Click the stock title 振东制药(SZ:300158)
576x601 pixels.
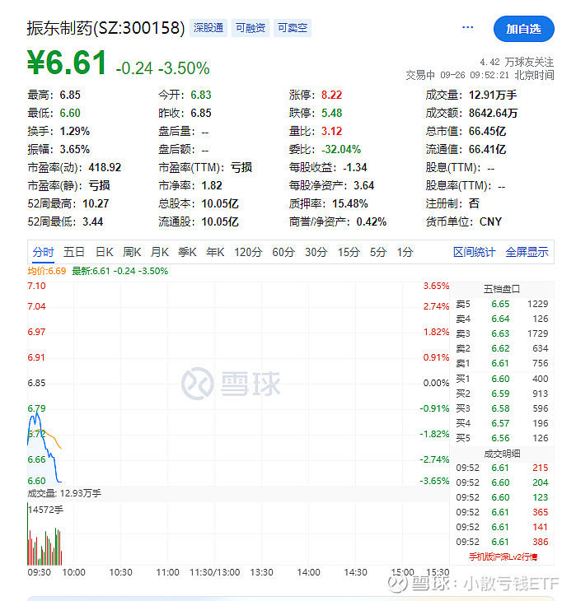[105, 28]
